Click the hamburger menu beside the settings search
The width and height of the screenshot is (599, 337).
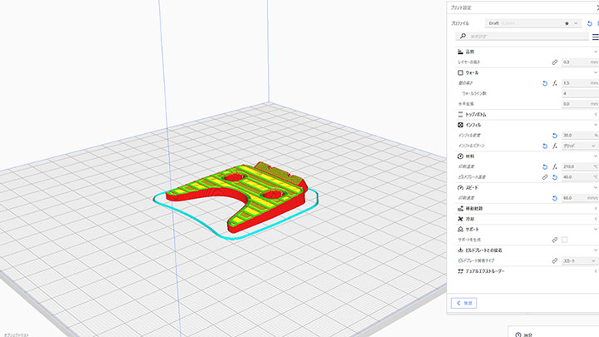(595, 37)
